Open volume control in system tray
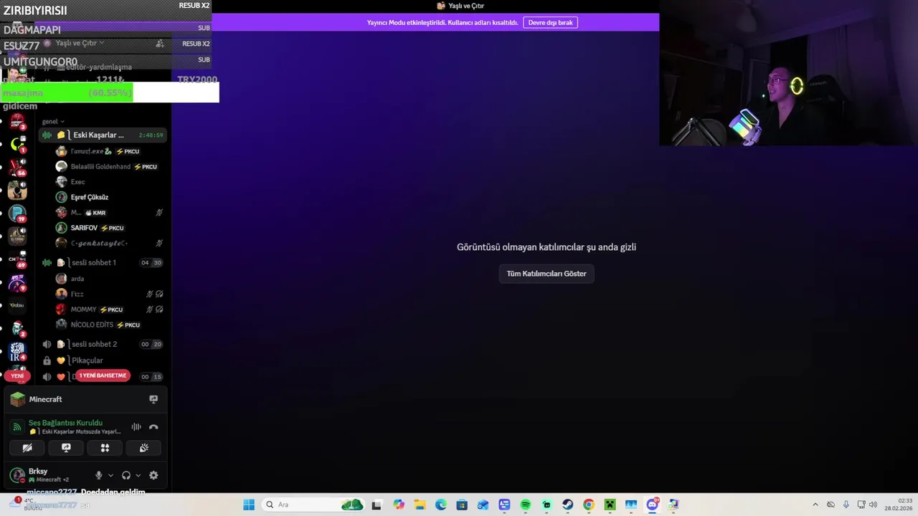The image size is (918, 516). pos(873,505)
